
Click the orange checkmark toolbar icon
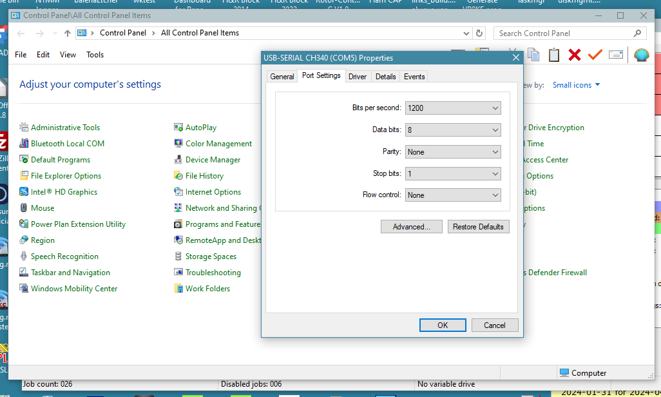[x=595, y=55]
